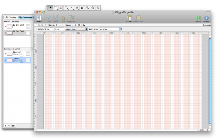The width and height of the screenshot is (217, 139).
Task: Toggle layer print icon
Action: tap(82, 25)
